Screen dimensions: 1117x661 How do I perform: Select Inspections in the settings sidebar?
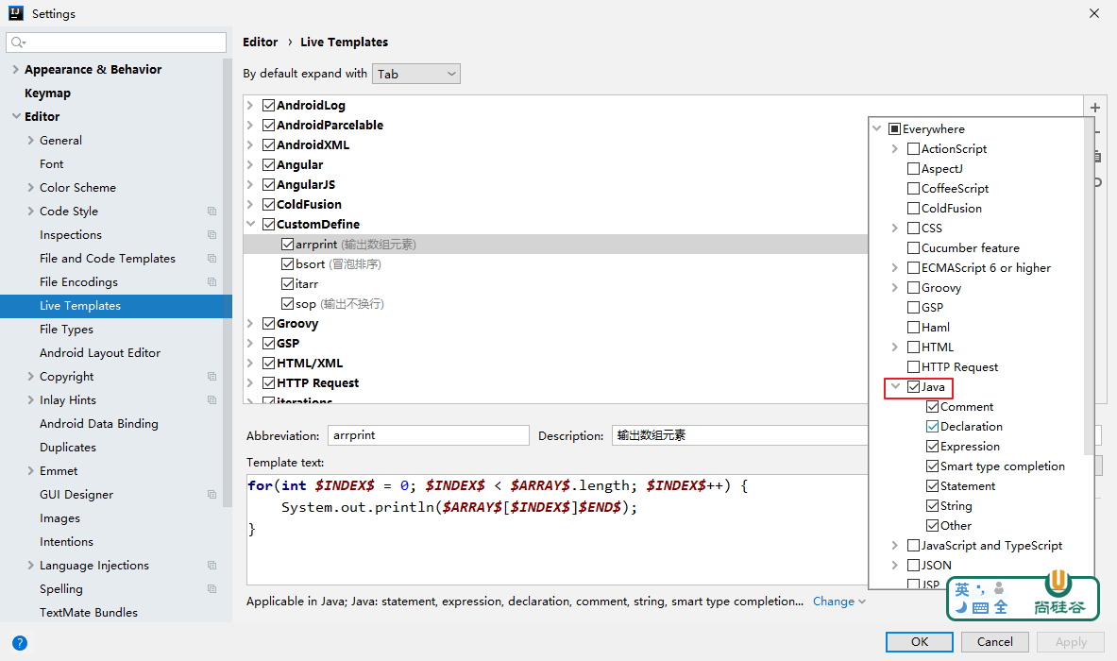click(x=71, y=235)
